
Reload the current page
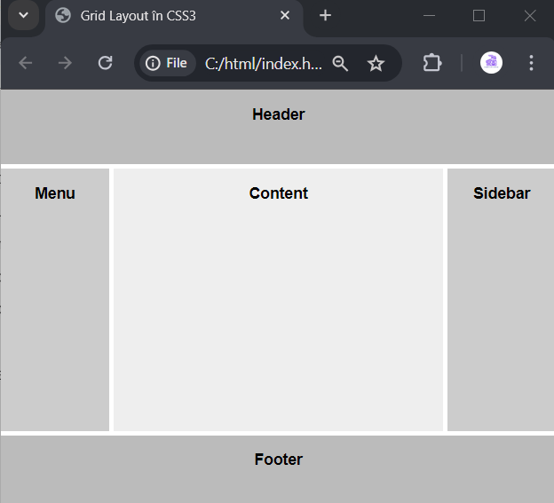(x=105, y=63)
